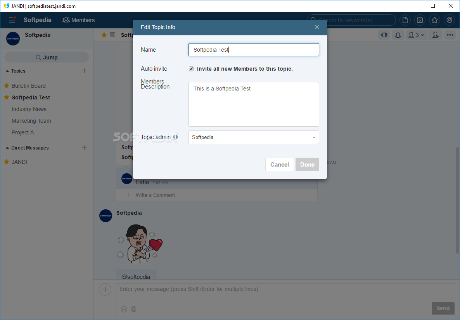Open the Bulletin Board topic
The image size is (460, 320).
pyautogui.click(x=28, y=86)
